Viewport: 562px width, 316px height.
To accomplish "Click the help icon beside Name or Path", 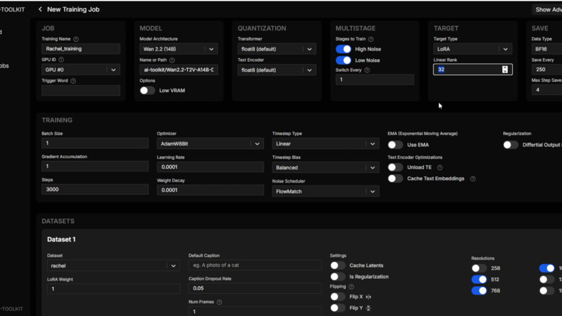I will 172,60.
